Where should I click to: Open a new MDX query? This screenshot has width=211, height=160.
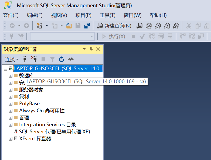(149, 26)
